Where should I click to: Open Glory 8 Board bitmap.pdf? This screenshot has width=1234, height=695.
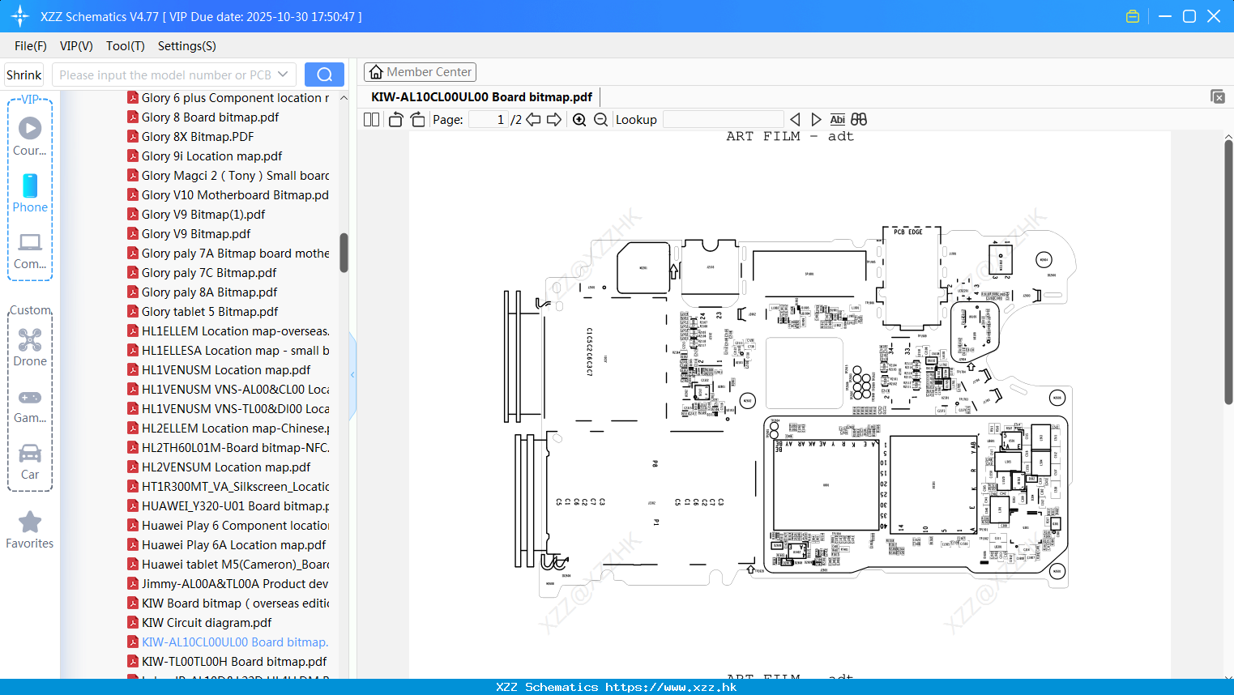tap(203, 117)
